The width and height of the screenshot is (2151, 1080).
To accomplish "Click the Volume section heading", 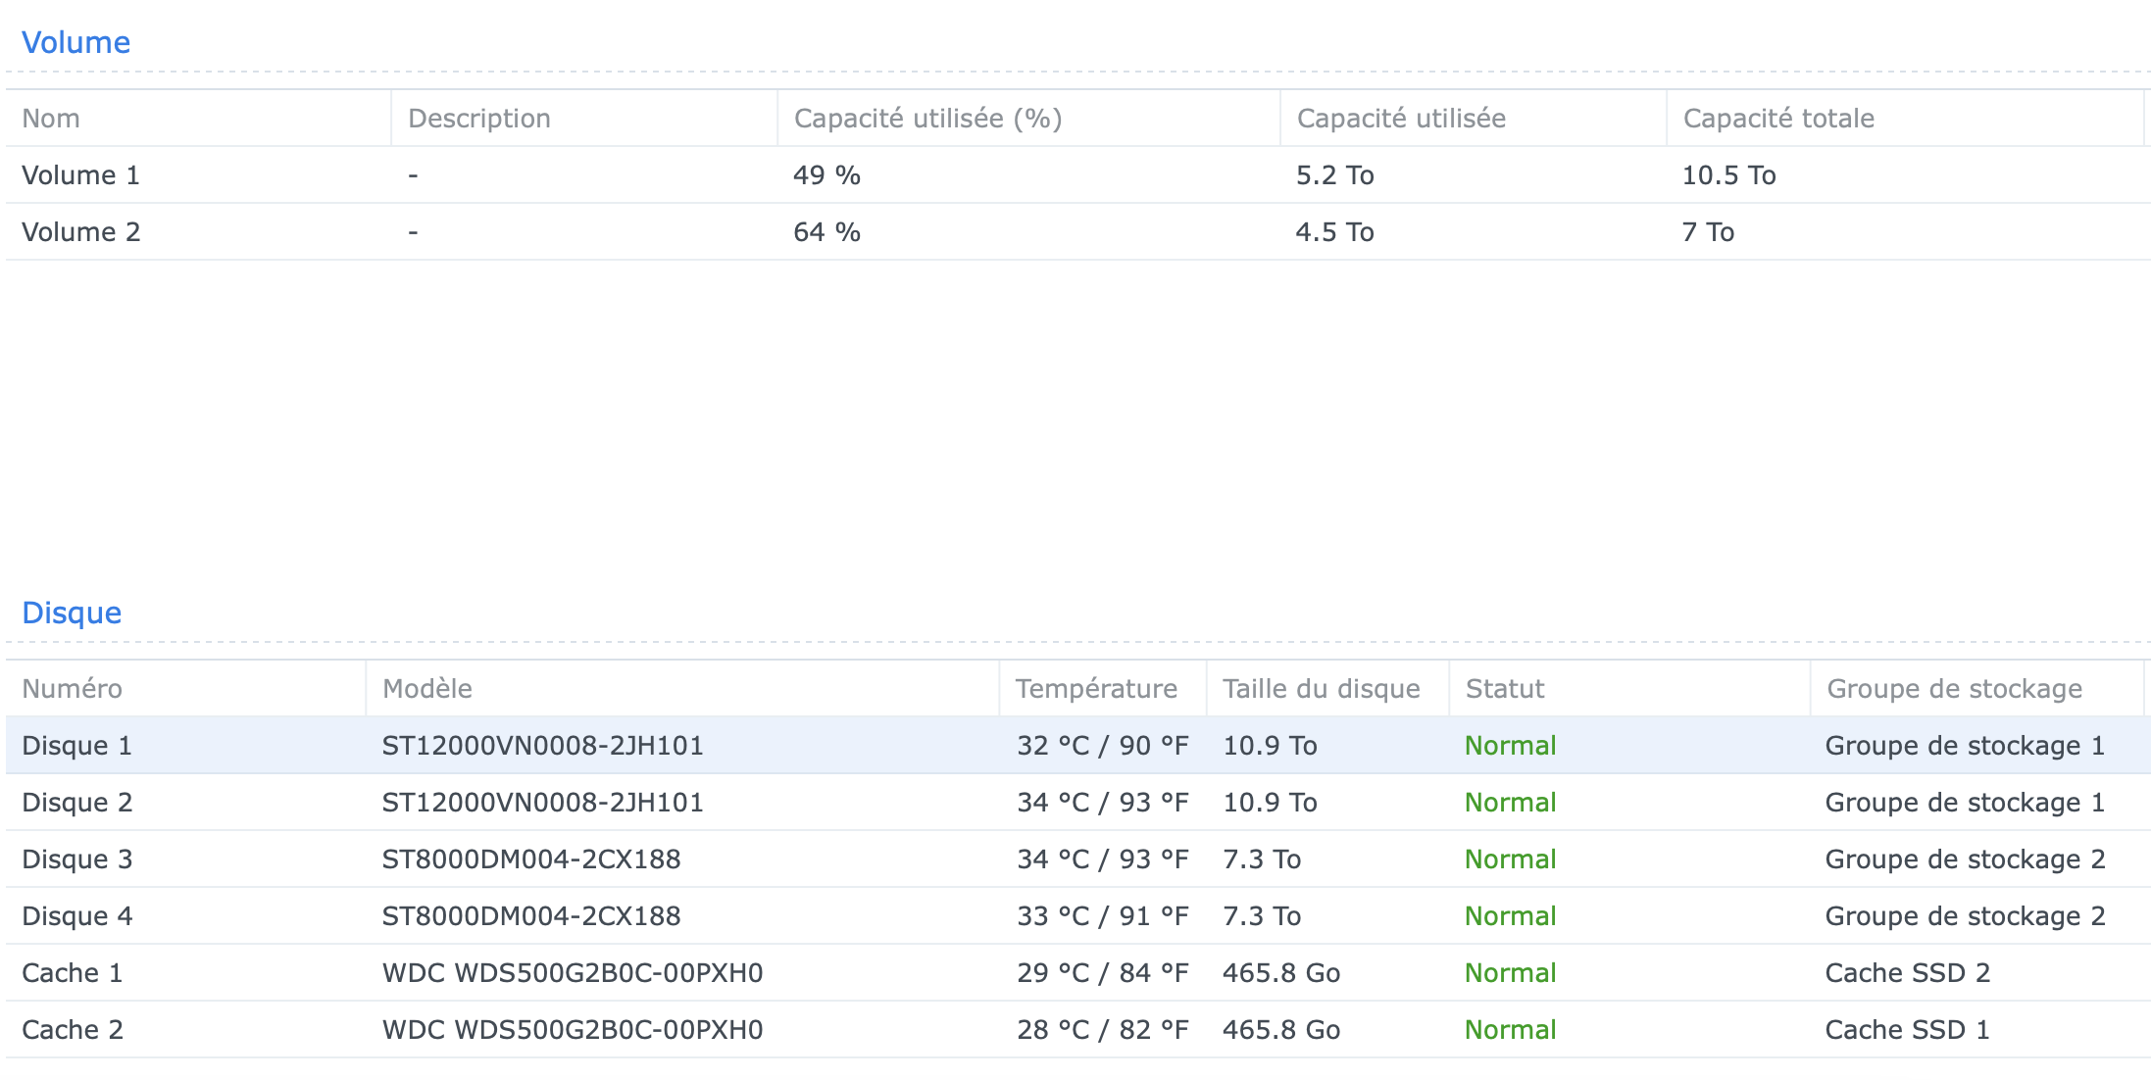I will [75, 42].
